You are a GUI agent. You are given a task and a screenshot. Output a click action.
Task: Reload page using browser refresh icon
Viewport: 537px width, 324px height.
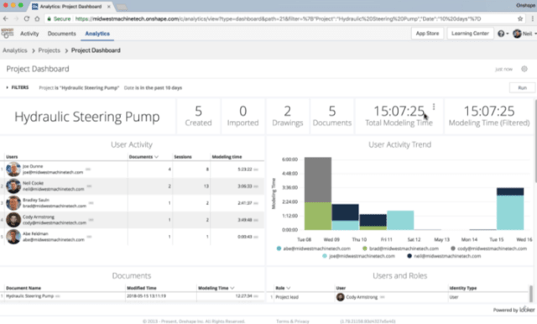27,18
